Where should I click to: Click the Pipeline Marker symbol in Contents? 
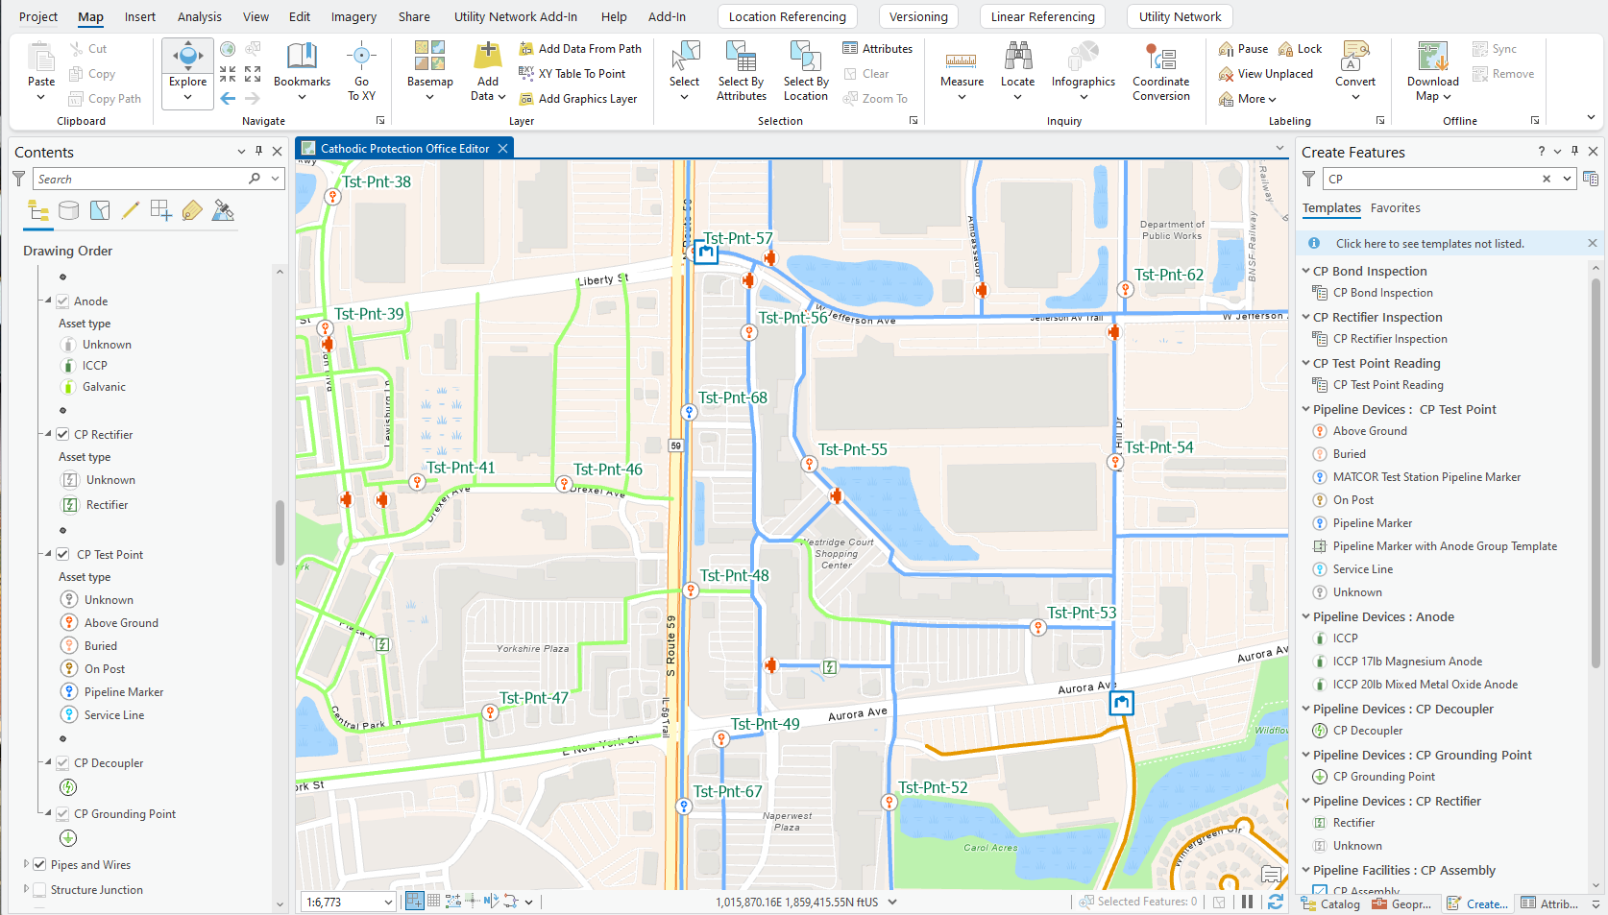pos(69,691)
